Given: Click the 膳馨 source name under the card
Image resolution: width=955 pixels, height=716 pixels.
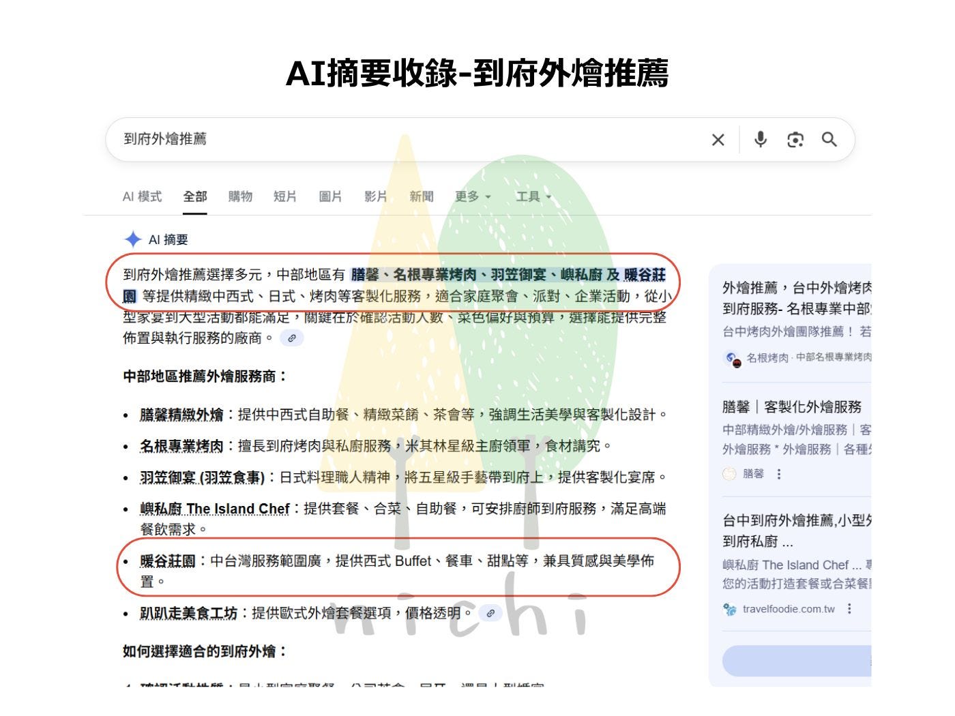Looking at the screenshot, I should click(x=753, y=474).
